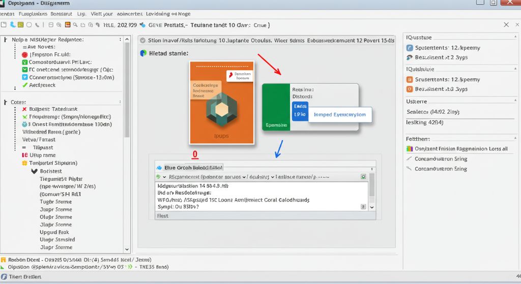521x284 pixels.
Task: Click the orange hexagon cover thumbnail
Action: [x=222, y=103]
